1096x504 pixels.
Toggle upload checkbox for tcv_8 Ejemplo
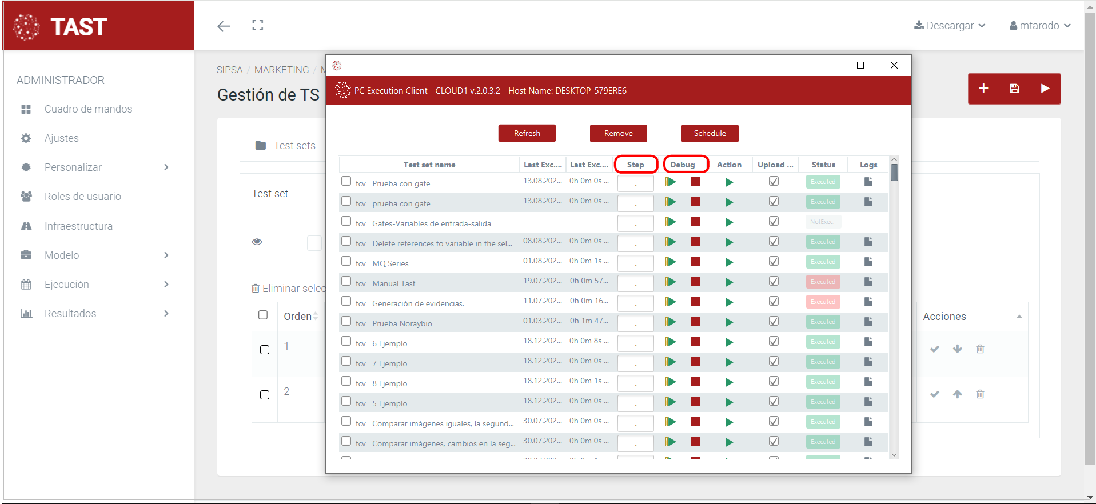774,381
